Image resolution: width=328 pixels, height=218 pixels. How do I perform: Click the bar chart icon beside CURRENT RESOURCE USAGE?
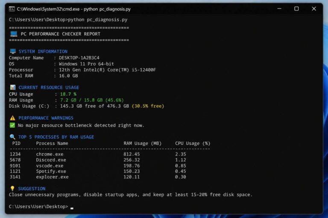pyautogui.click(x=13, y=87)
